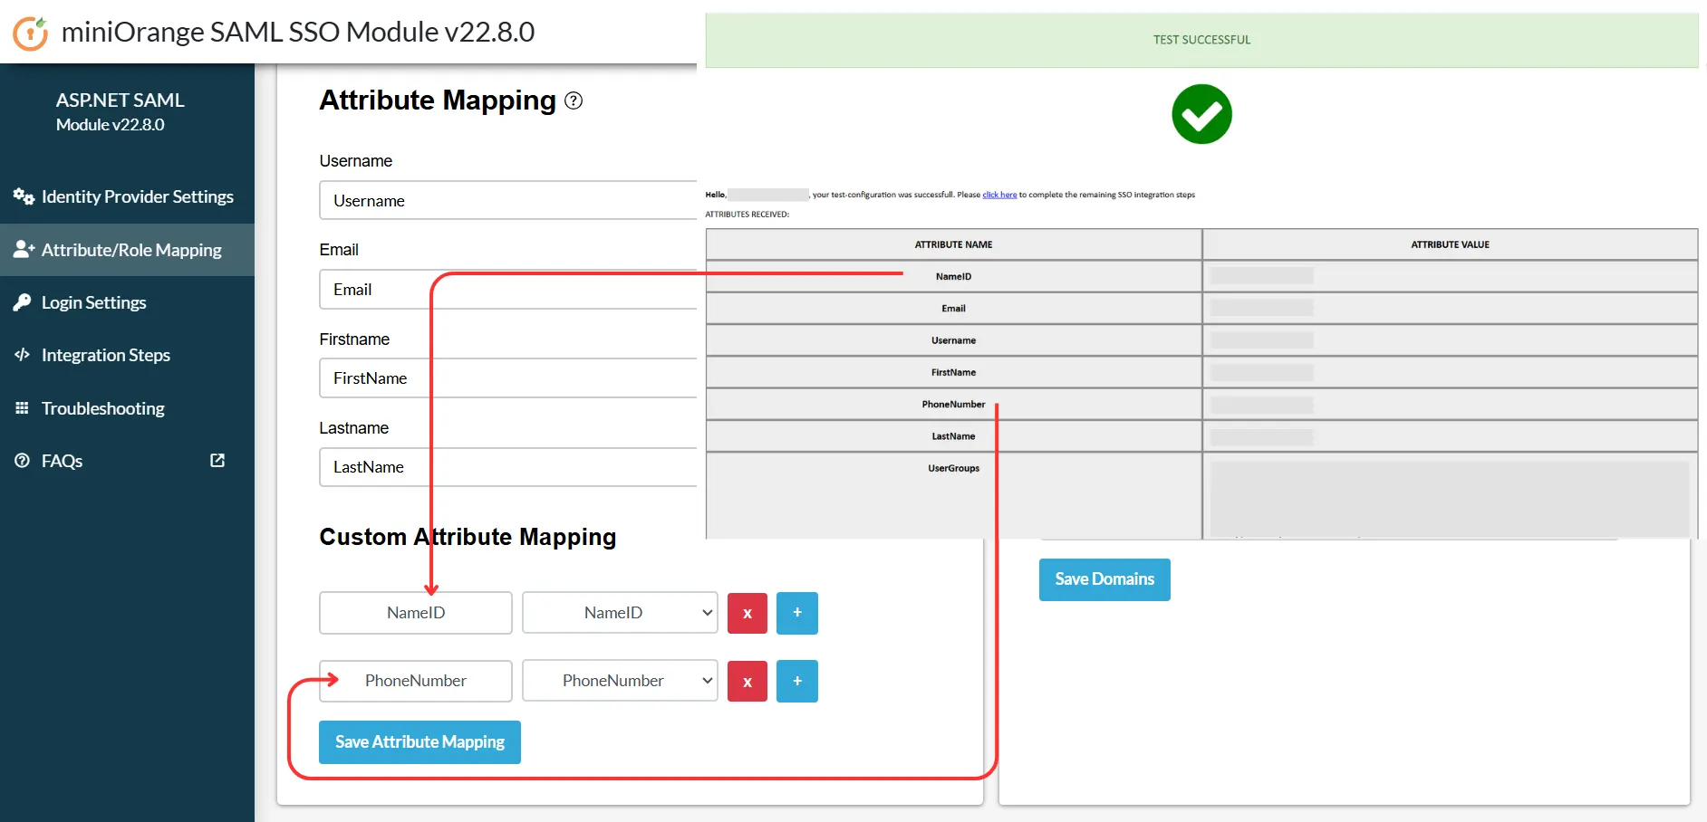This screenshot has height=822, width=1707.
Task: Select the Email row in attributes table
Action: [x=1201, y=309]
